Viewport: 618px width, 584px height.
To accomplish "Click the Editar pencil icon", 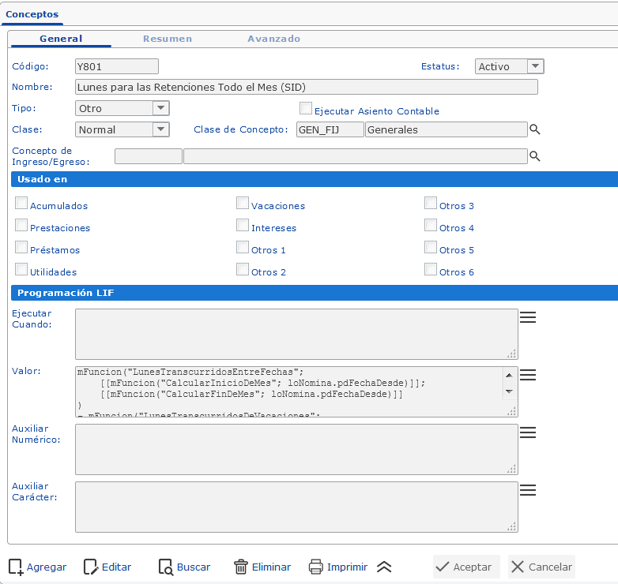I will tap(91, 567).
